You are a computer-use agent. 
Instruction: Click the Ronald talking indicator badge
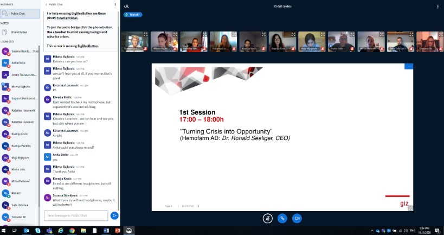coord(133,15)
